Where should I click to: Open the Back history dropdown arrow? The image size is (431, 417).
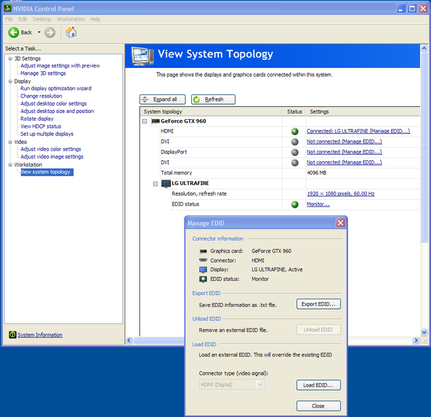(x=39, y=32)
